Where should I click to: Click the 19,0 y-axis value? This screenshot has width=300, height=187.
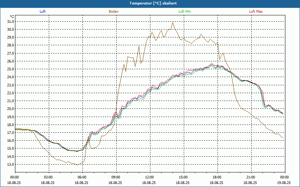pyautogui.click(x=10, y=117)
